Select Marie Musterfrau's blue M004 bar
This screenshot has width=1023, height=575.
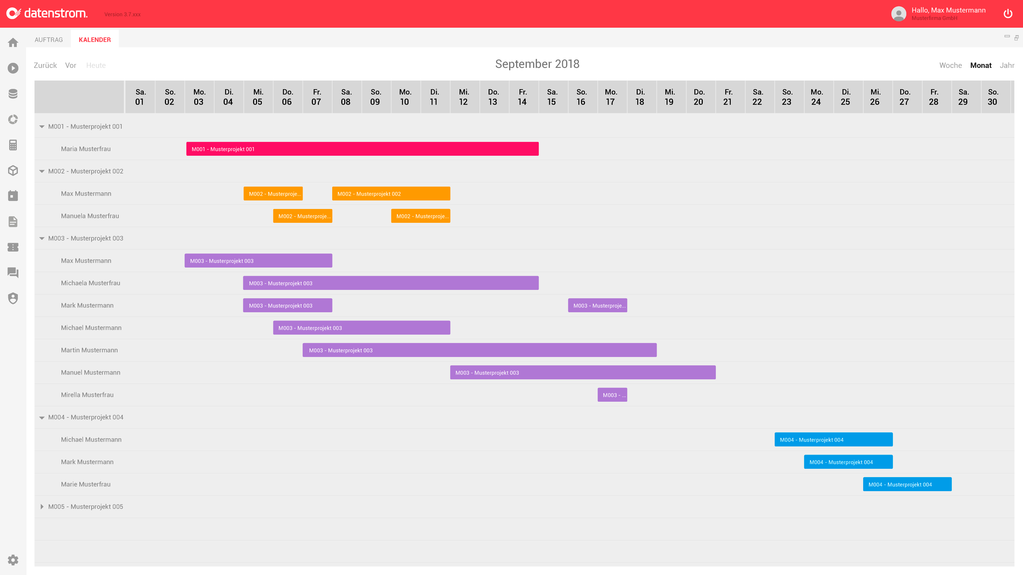tap(907, 484)
